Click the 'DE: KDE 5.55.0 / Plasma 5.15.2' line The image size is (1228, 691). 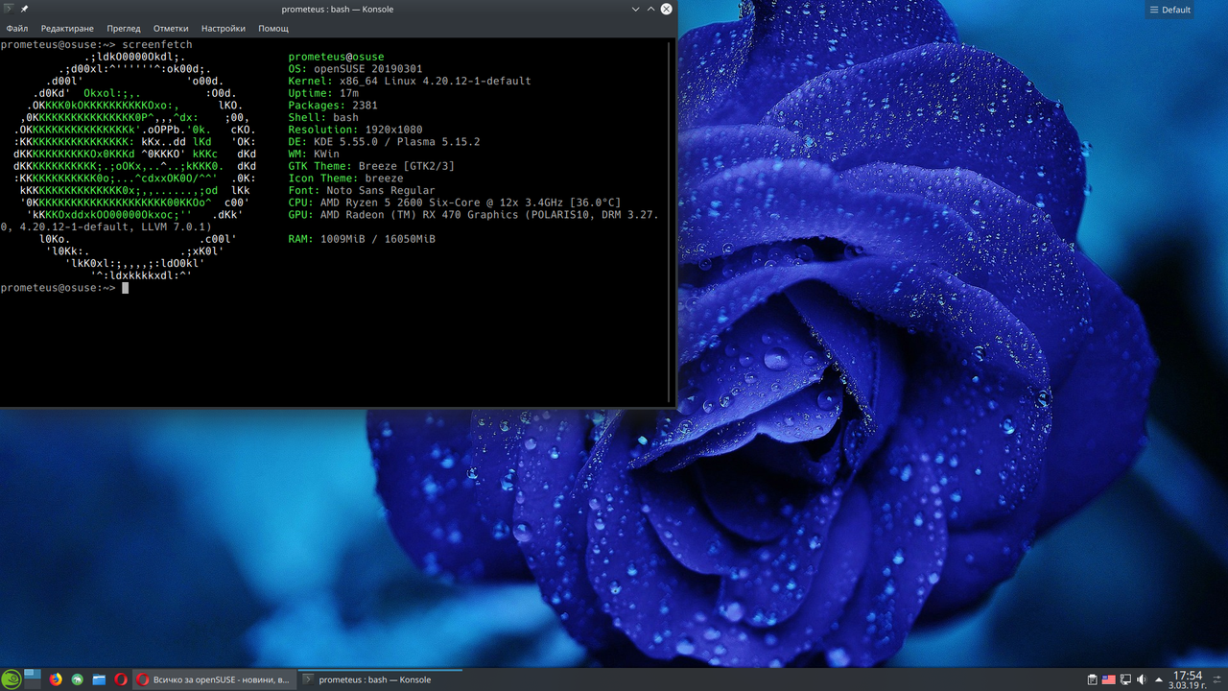(384, 142)
